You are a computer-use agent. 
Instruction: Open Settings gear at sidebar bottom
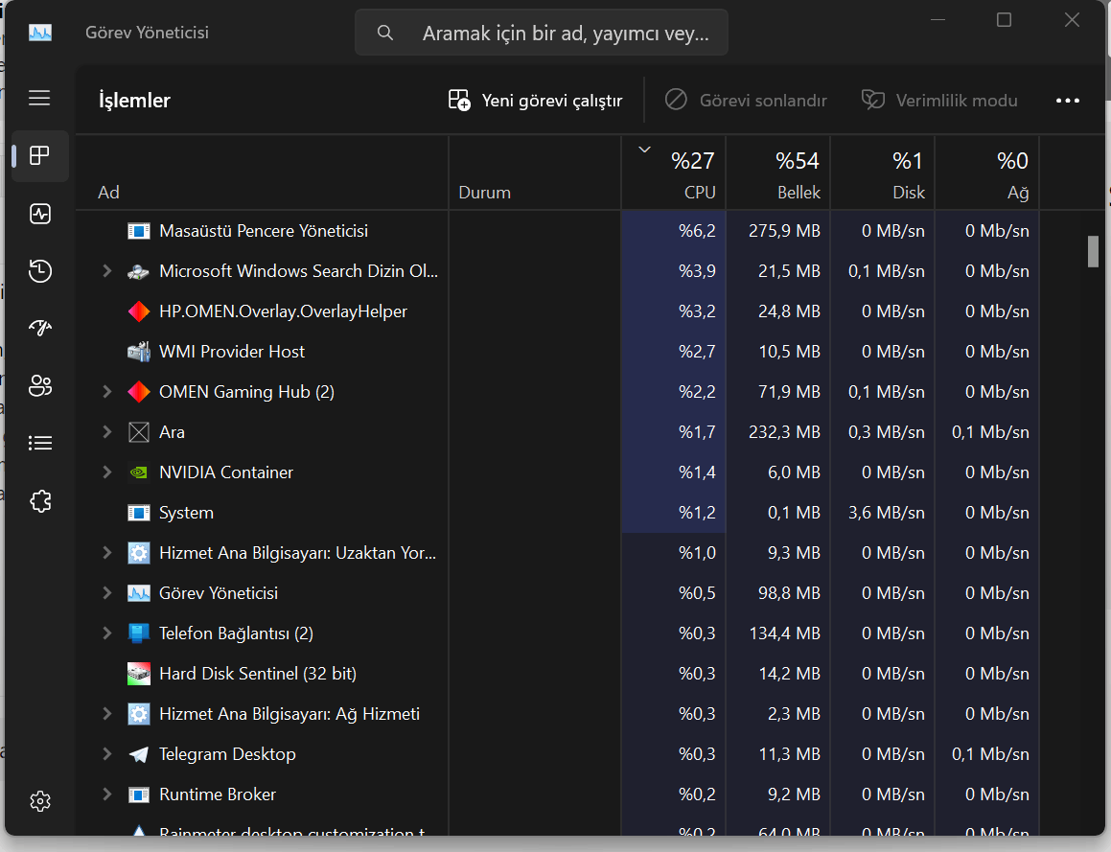point(39,801)
